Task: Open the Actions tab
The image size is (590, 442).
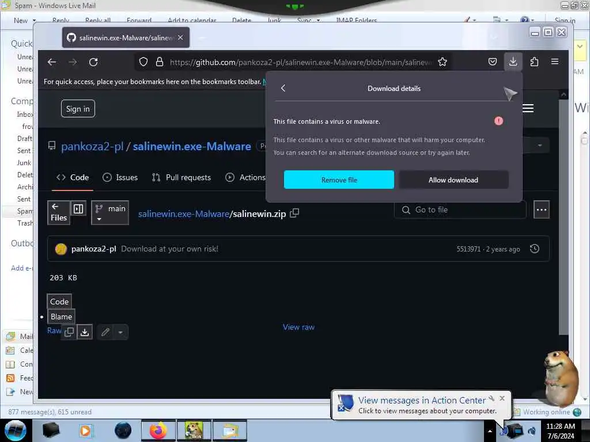Action: (x=245, y=177)
